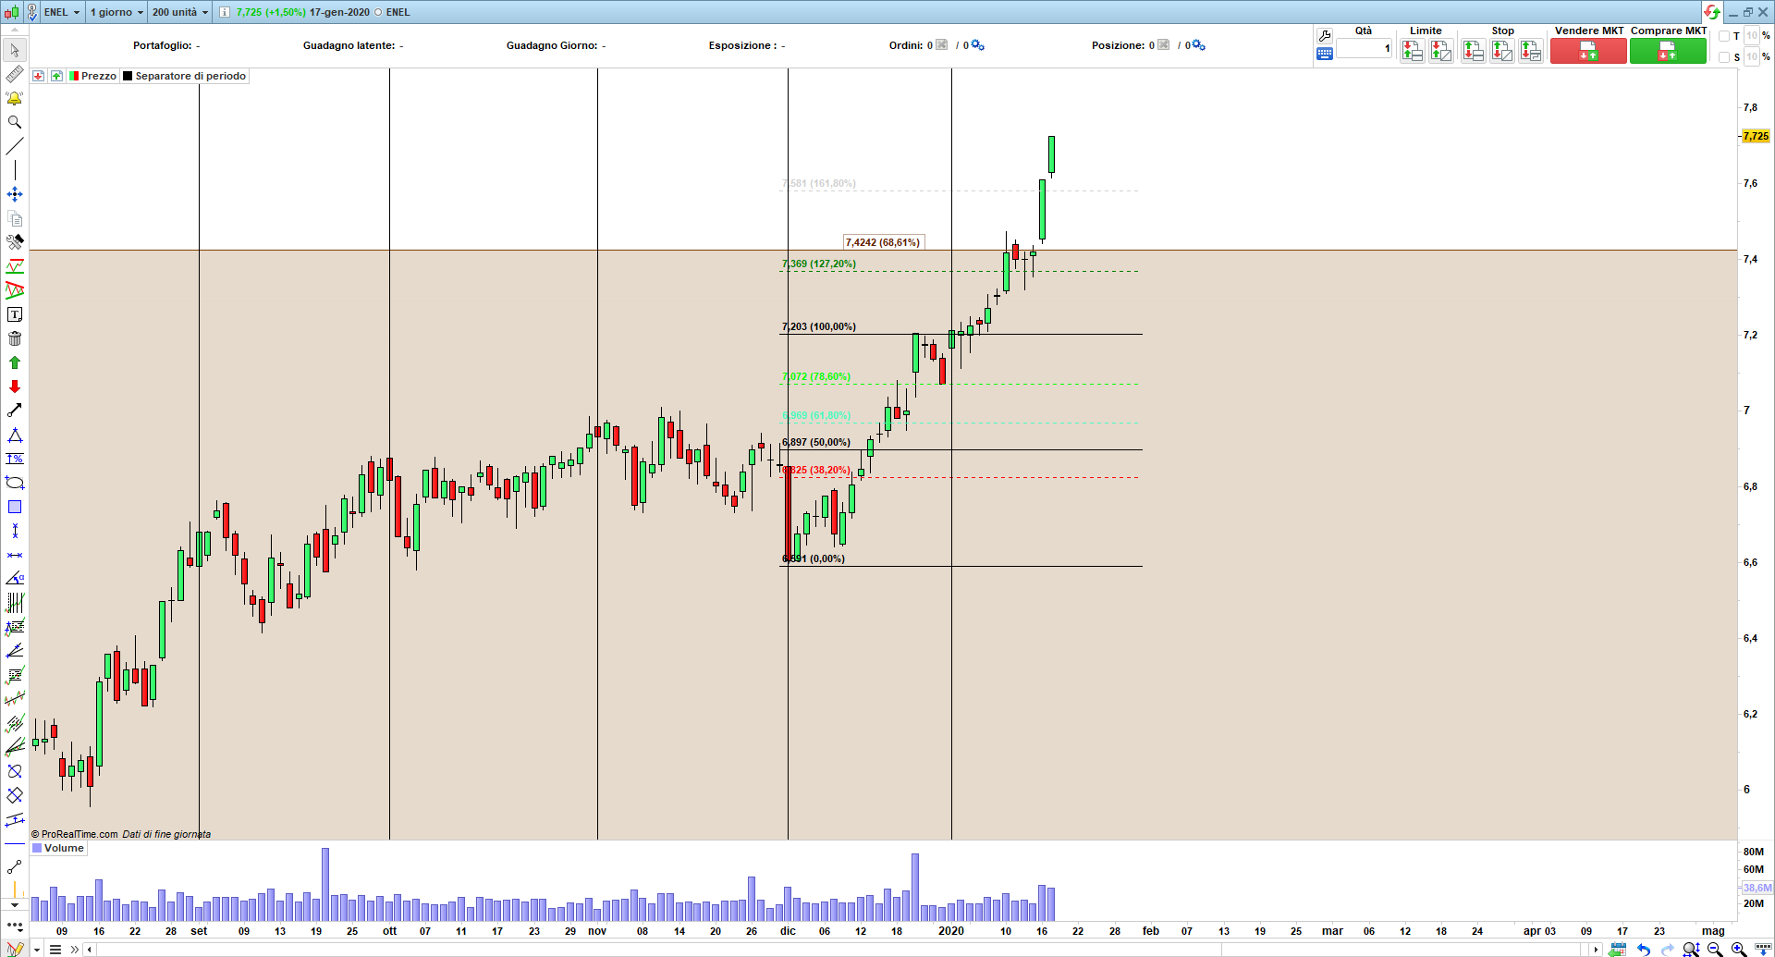
Task: Click the 7,4242 (68,61%) price label
Action: (x=883, y=242)
